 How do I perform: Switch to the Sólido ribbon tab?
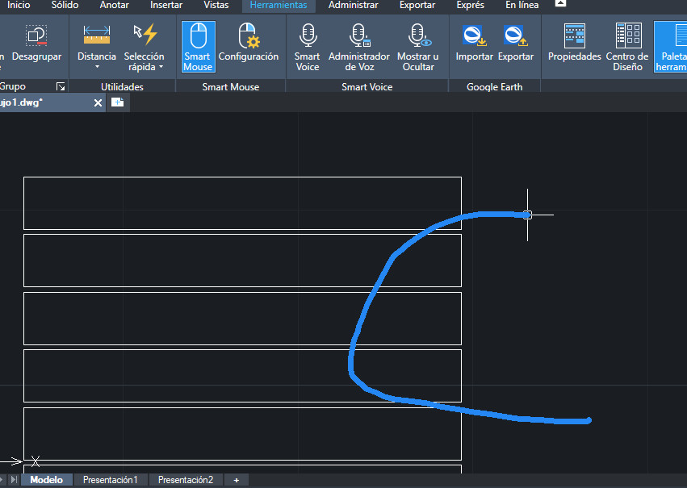pos(65,6)
